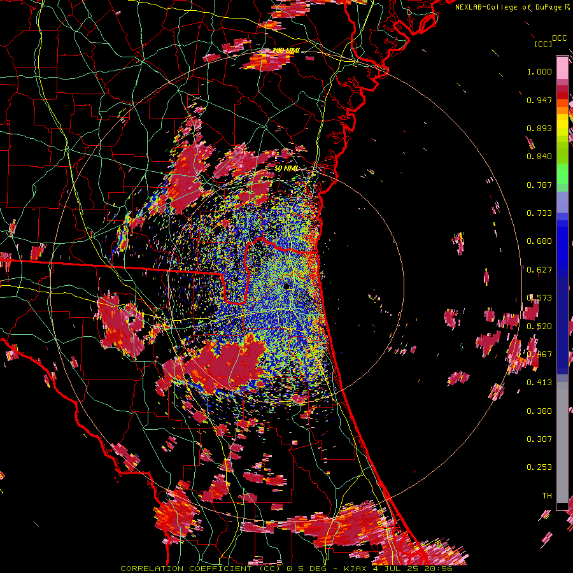Pick the light pink band of the color bar

click(x=562, y=67)
